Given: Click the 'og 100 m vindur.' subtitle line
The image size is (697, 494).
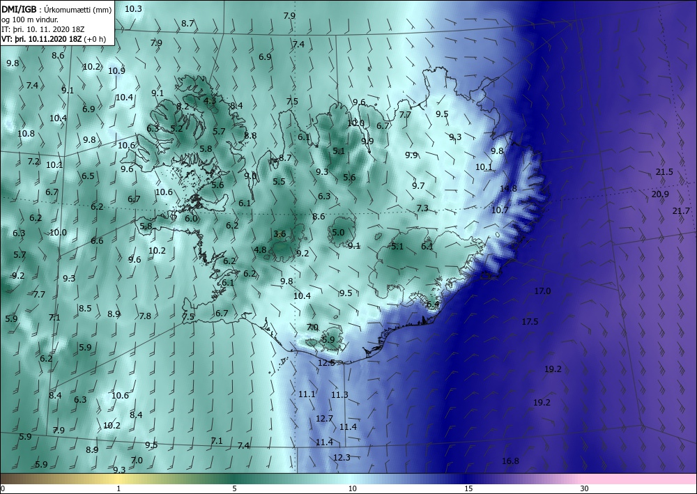Looking at the screenshot, I should click(30, 20).
